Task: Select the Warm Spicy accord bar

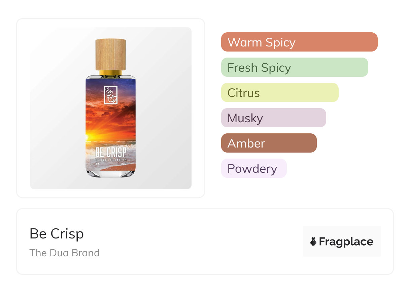Action: click(x=299, y=42)
